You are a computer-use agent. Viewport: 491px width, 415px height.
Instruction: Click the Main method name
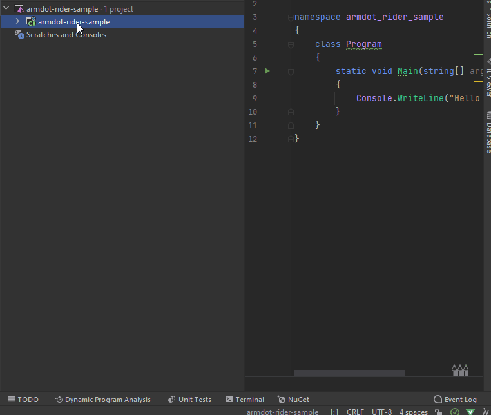[x=408, y=71]
